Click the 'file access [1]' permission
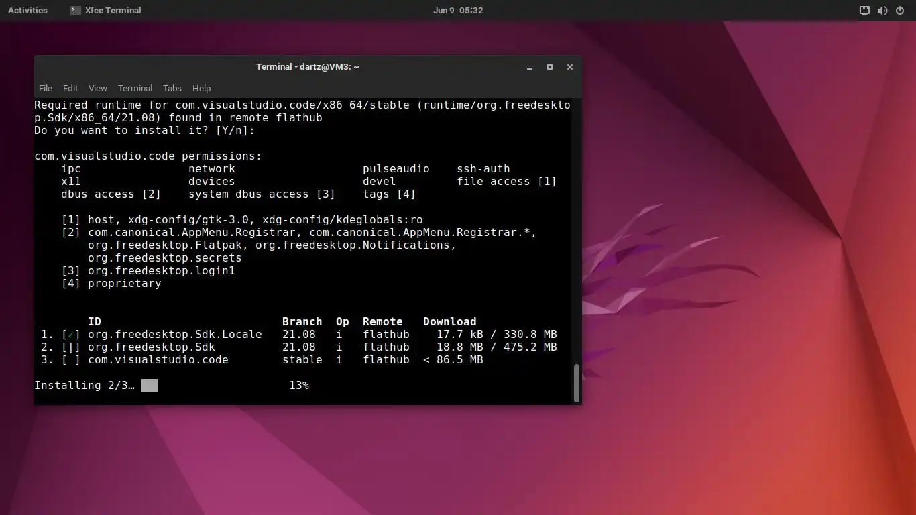The image size is (916, 515). [x=507, y=181]
